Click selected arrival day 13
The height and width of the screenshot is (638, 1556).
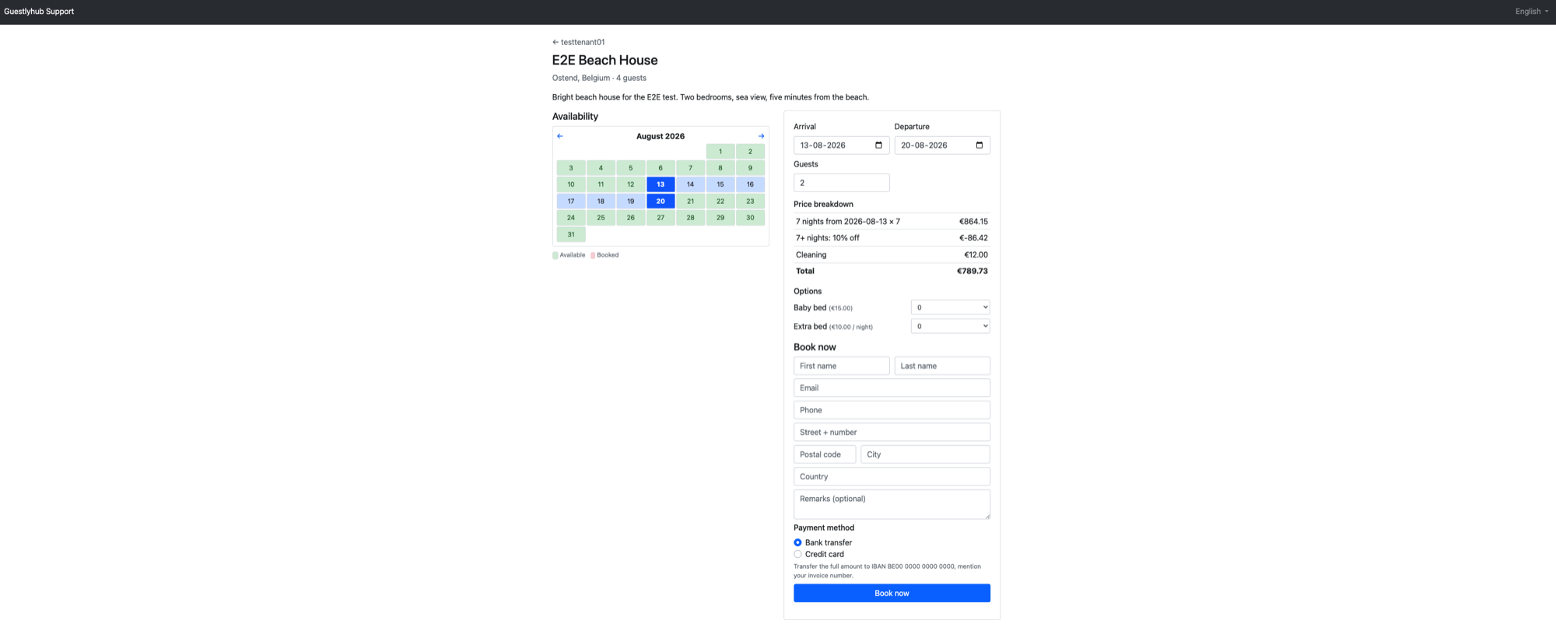661,184
